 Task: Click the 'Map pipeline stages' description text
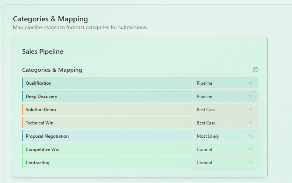coord(80,27)
